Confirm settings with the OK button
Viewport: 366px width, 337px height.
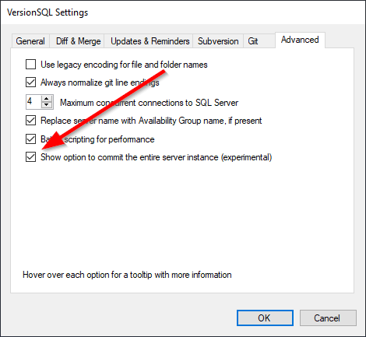pos(265,318)
